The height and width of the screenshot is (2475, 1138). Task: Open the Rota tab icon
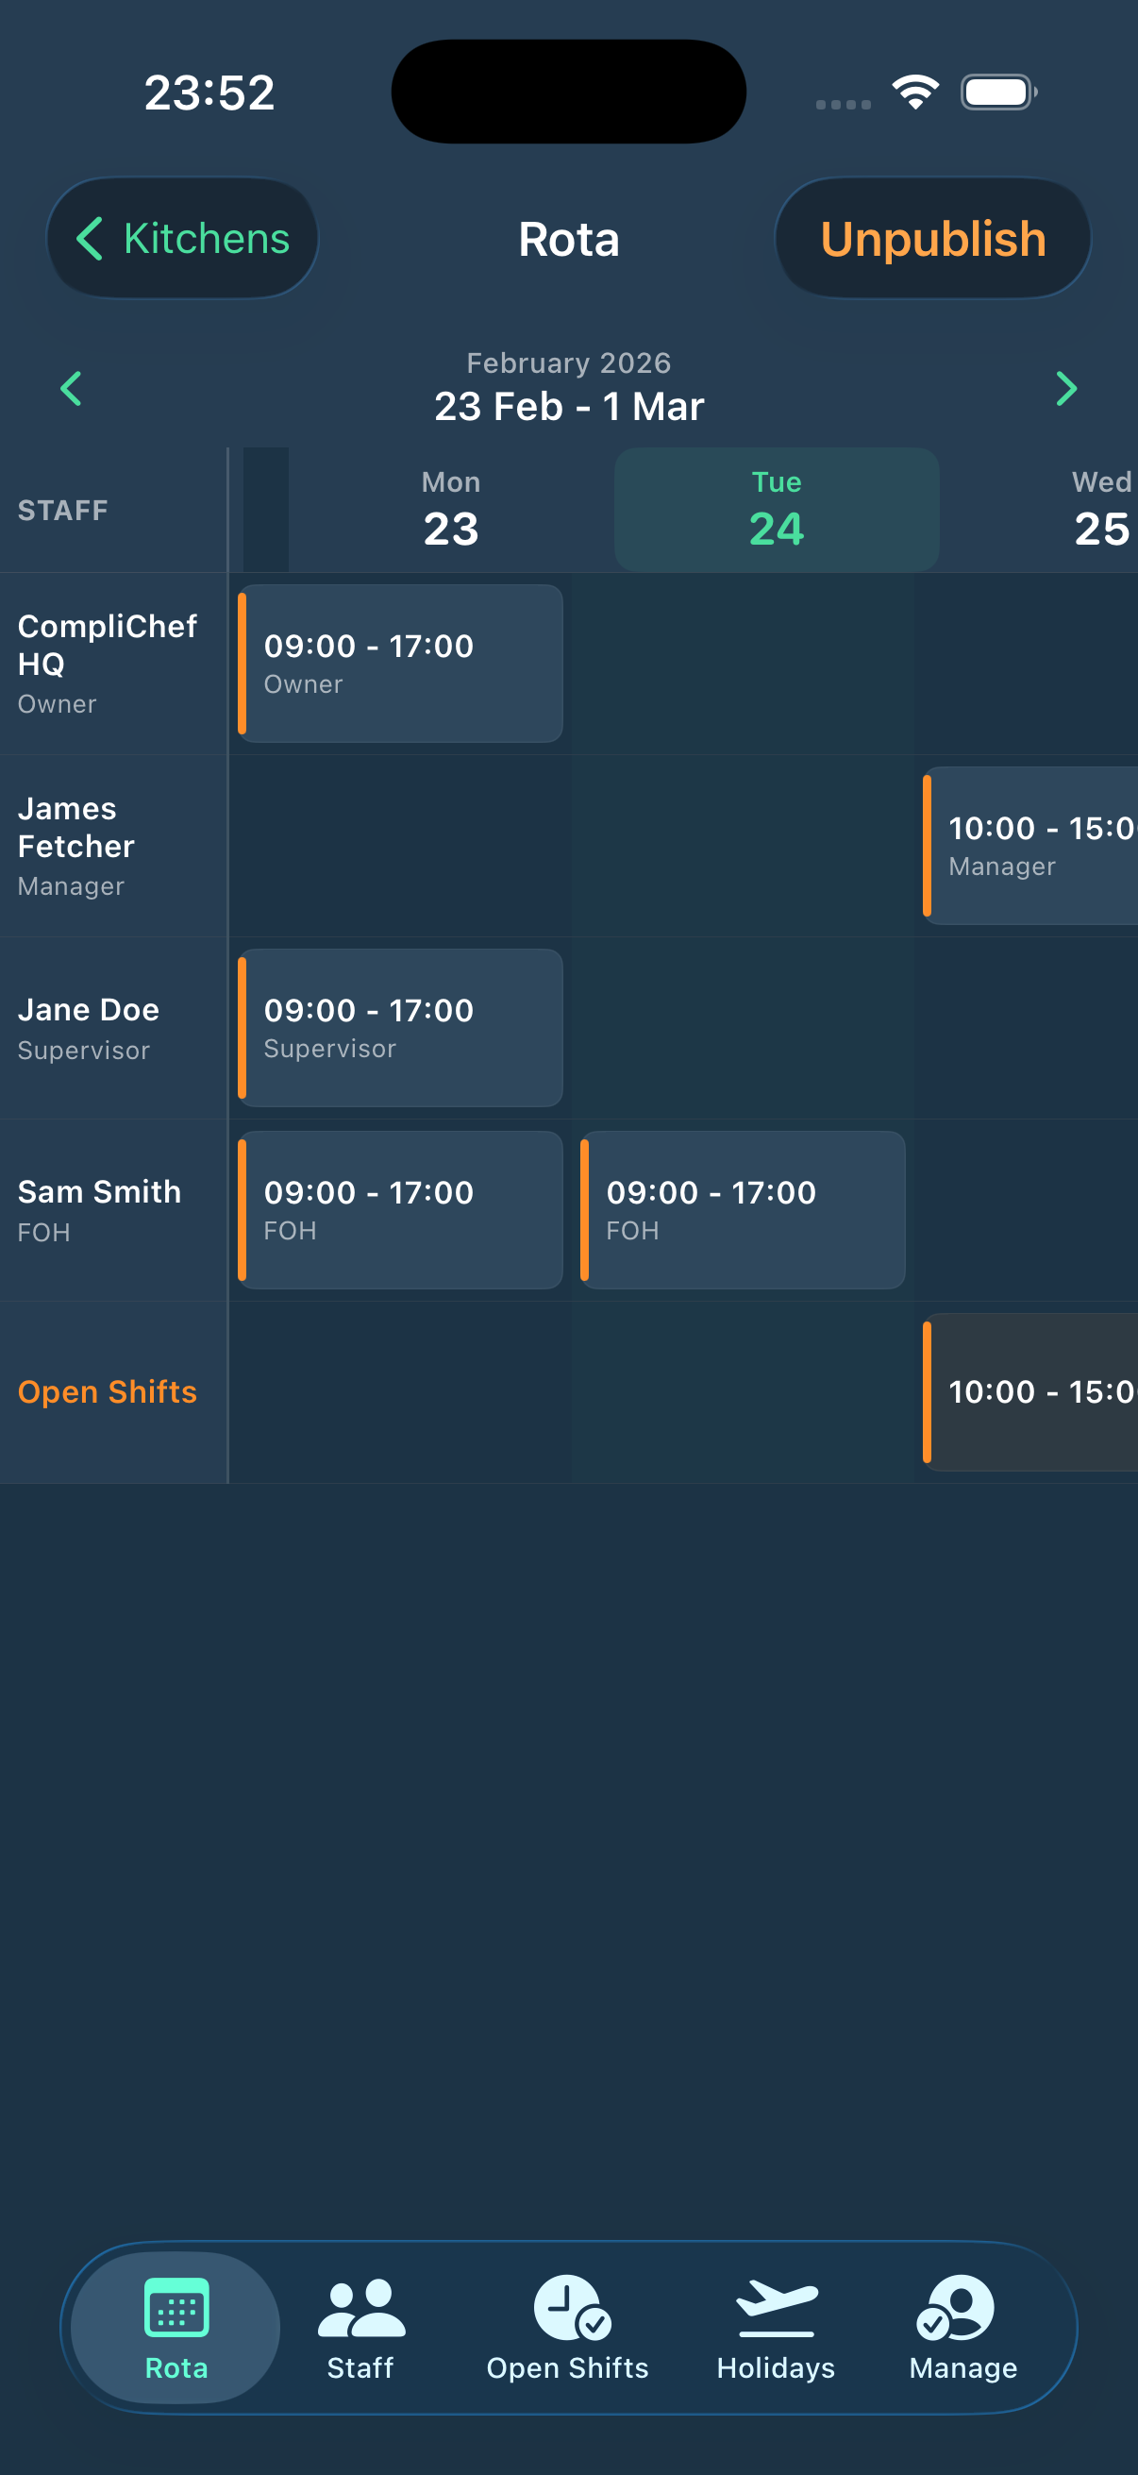click(x=176, y=2306)
